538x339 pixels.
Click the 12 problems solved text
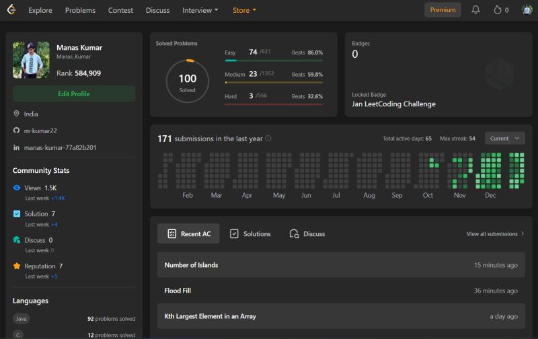point(111,335)
